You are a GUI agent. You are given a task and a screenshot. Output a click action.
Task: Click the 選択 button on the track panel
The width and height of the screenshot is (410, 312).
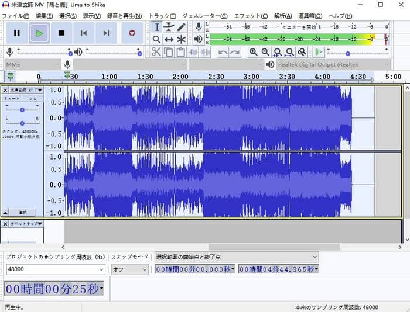[x=23, y=213]
